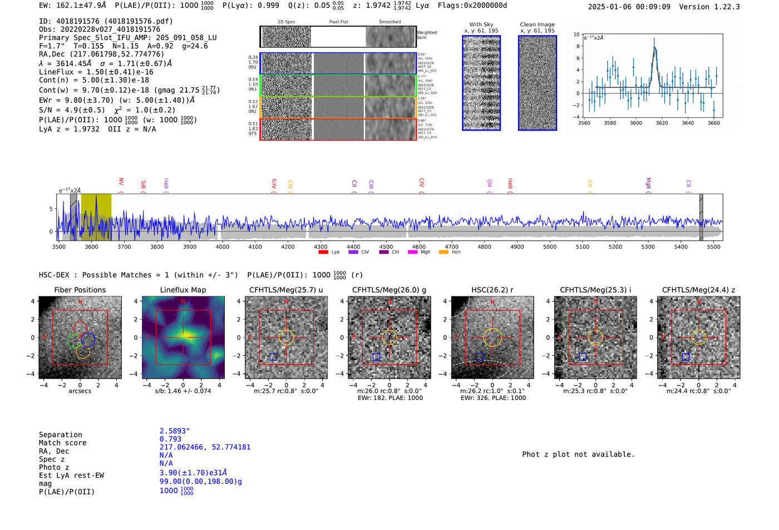The width and height of the screenshot is (779, 530).
Task: Click the blue fiber circle in Fiber Positions
Action: coord(88,340)
